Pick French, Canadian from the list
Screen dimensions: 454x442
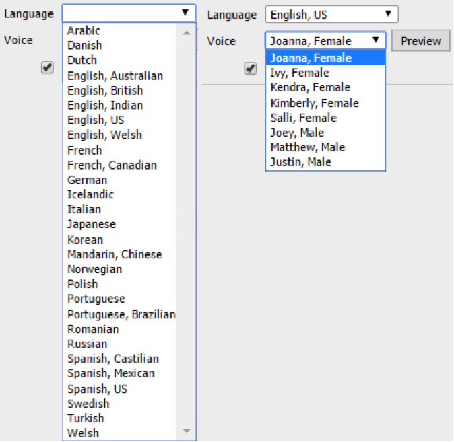point(112,165)
